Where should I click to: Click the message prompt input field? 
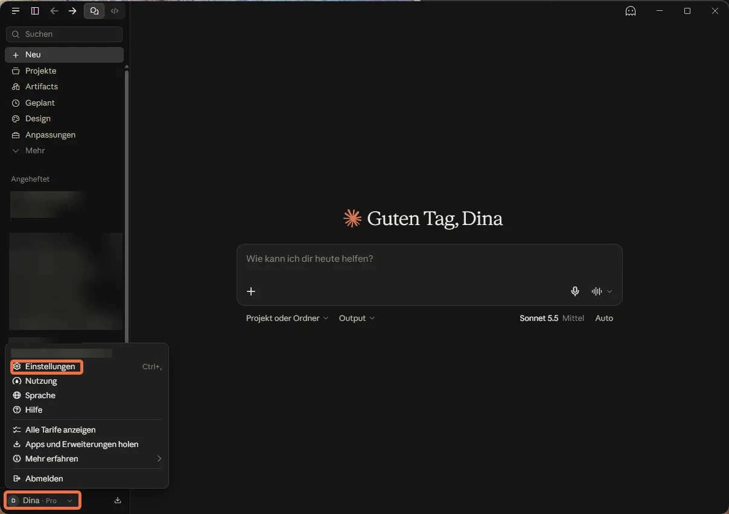click(x=429, y=259)
